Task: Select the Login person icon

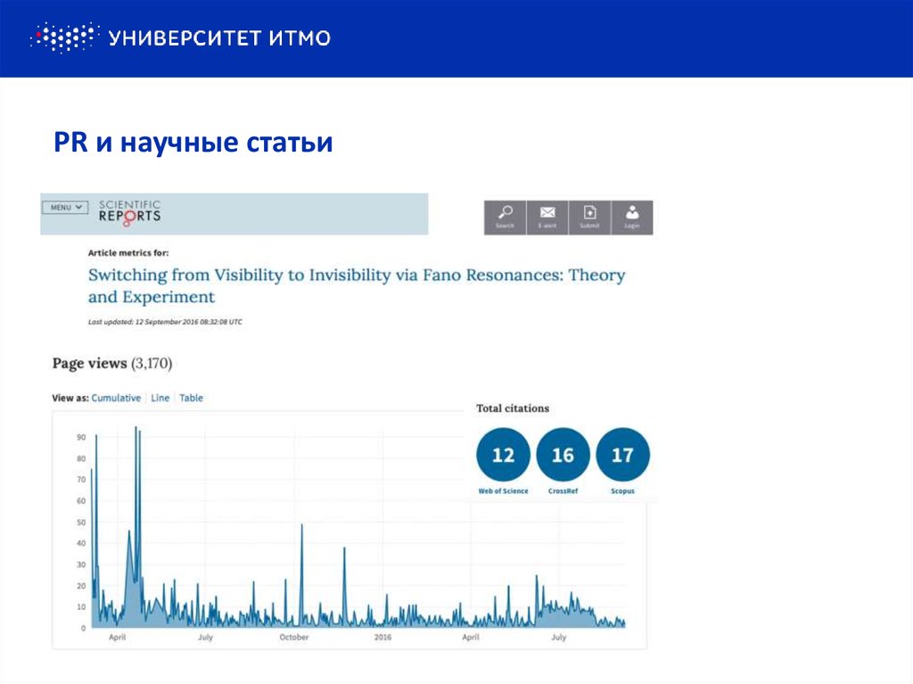Action: [632, 216]
